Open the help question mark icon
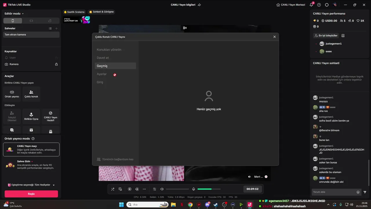371x209 pixels. point(319,5)
